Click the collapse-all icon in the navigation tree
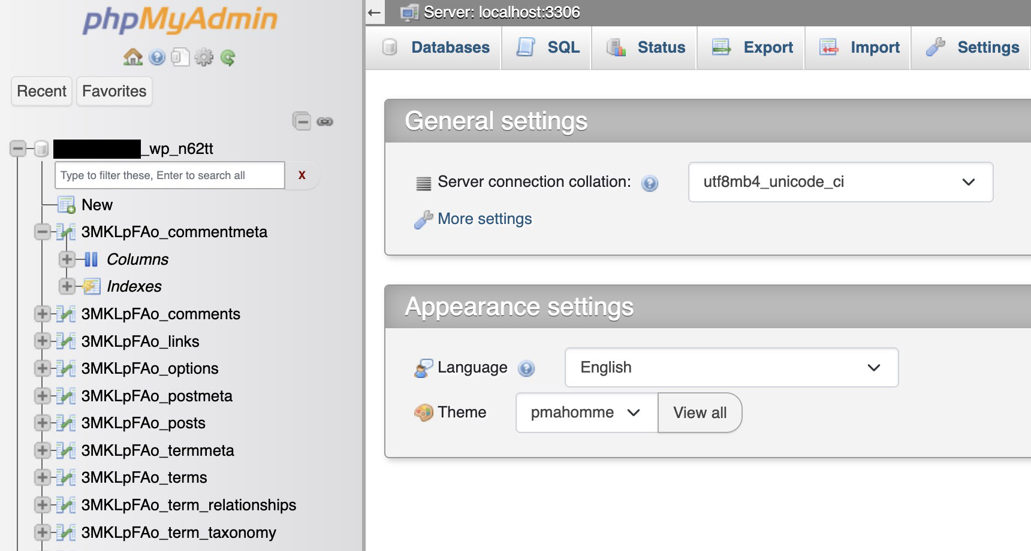1031x551 pixels. click(x=302, y=122)
